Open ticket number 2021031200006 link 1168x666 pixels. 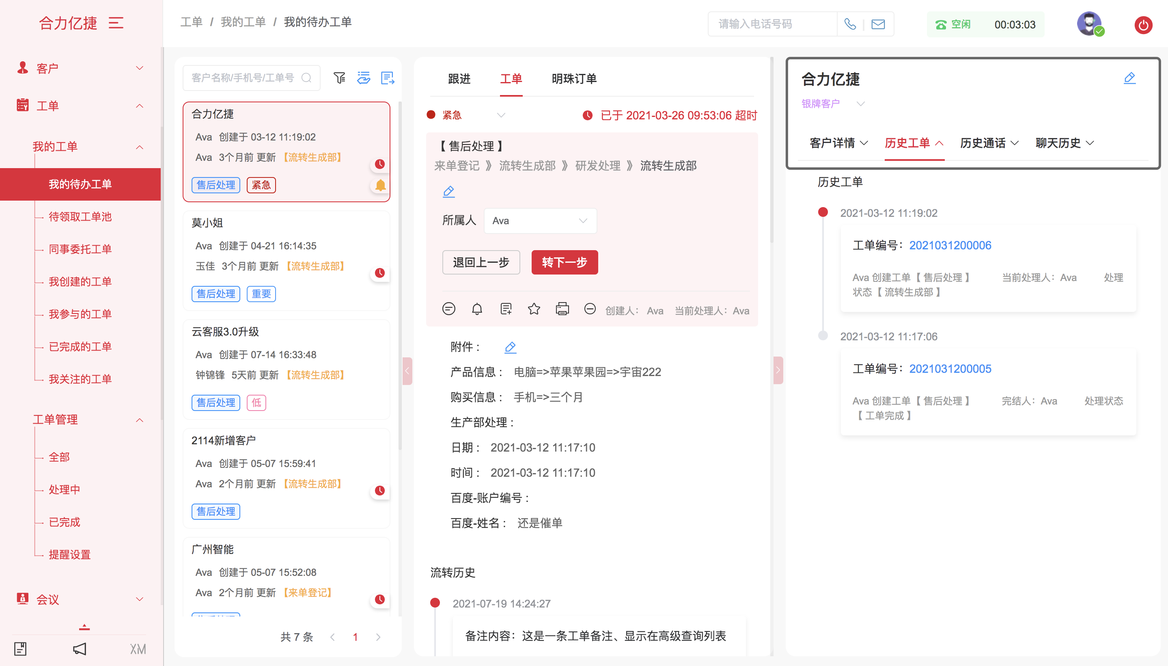pyautogui.click(x=950, y=245)
